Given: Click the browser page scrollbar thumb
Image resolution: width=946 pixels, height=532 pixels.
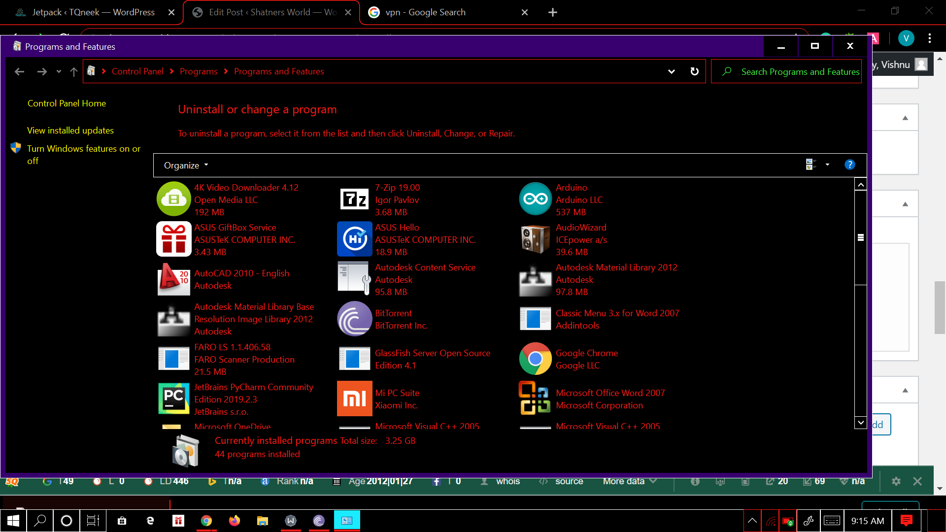Looking at the screenshot, I should pos(940,308).
